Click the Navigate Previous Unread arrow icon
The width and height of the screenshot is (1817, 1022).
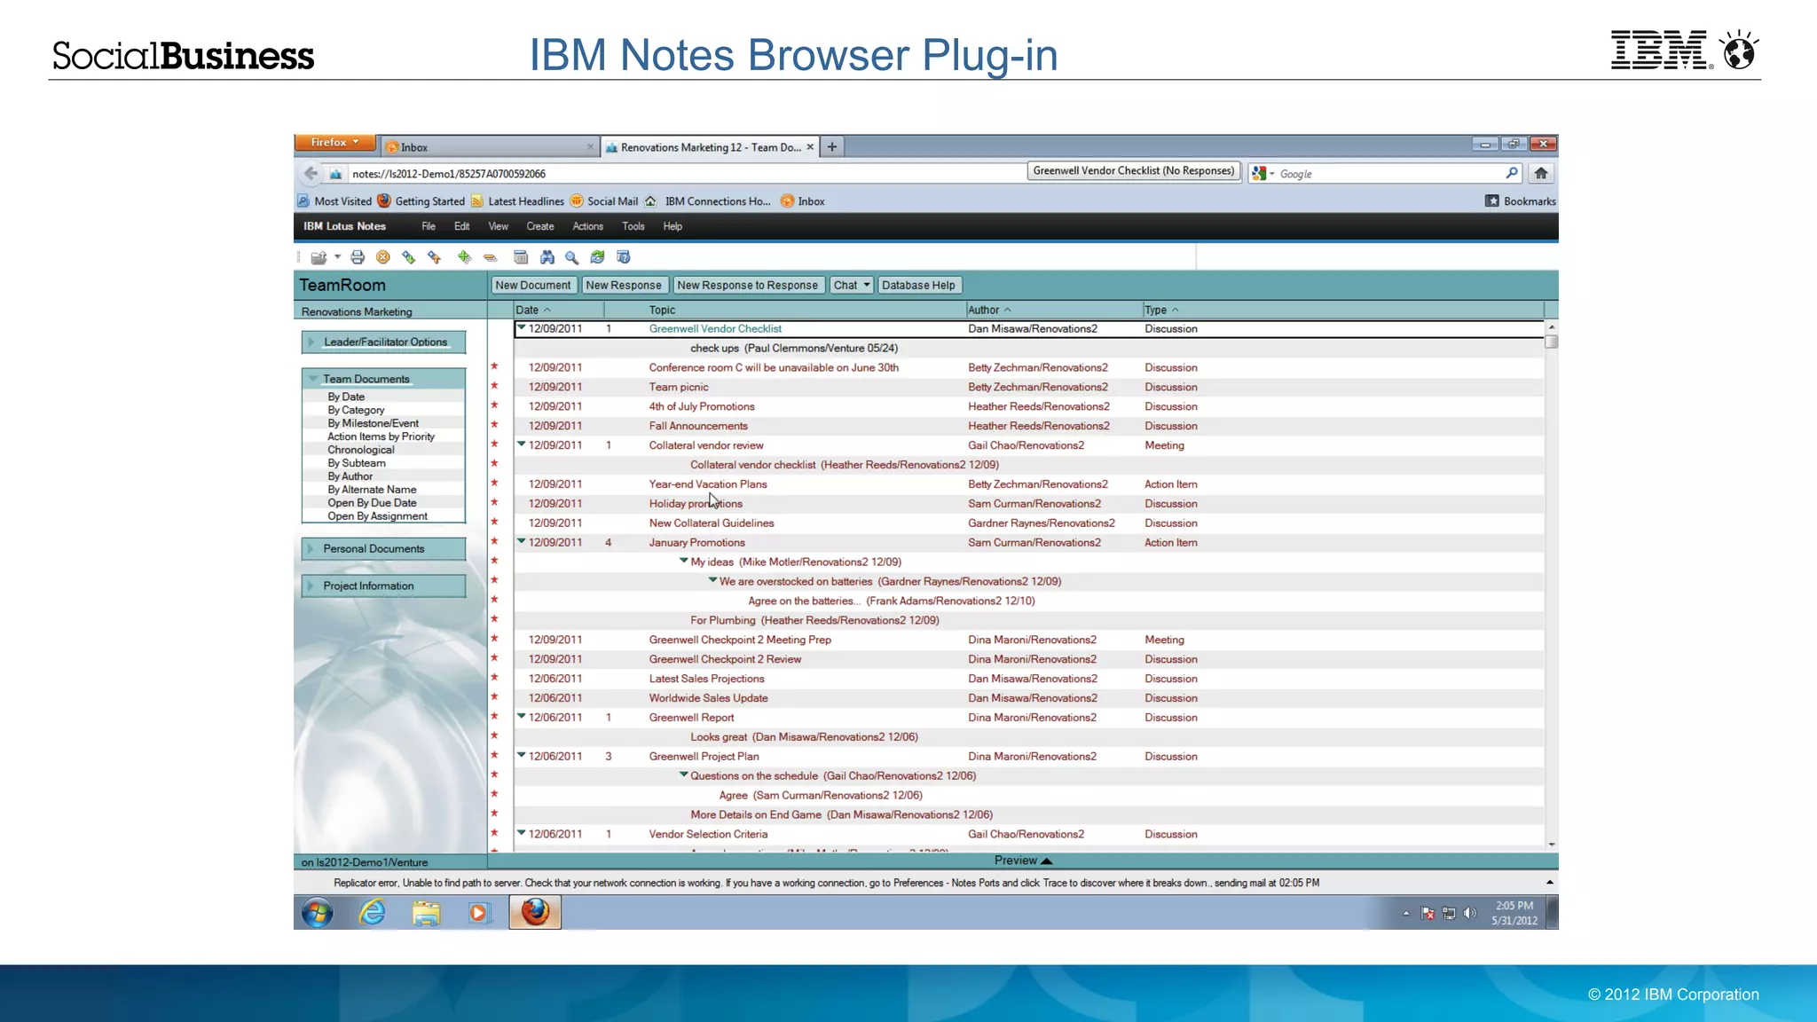pyautogui.click(x=435, y=257)
